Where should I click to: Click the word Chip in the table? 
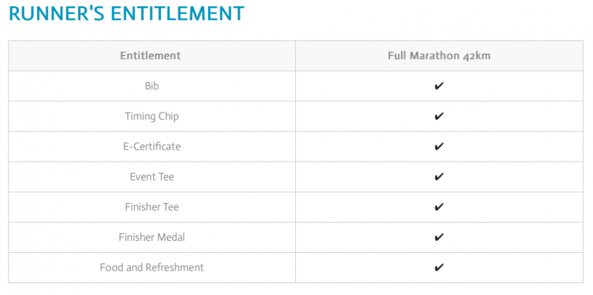pos(169,117)
